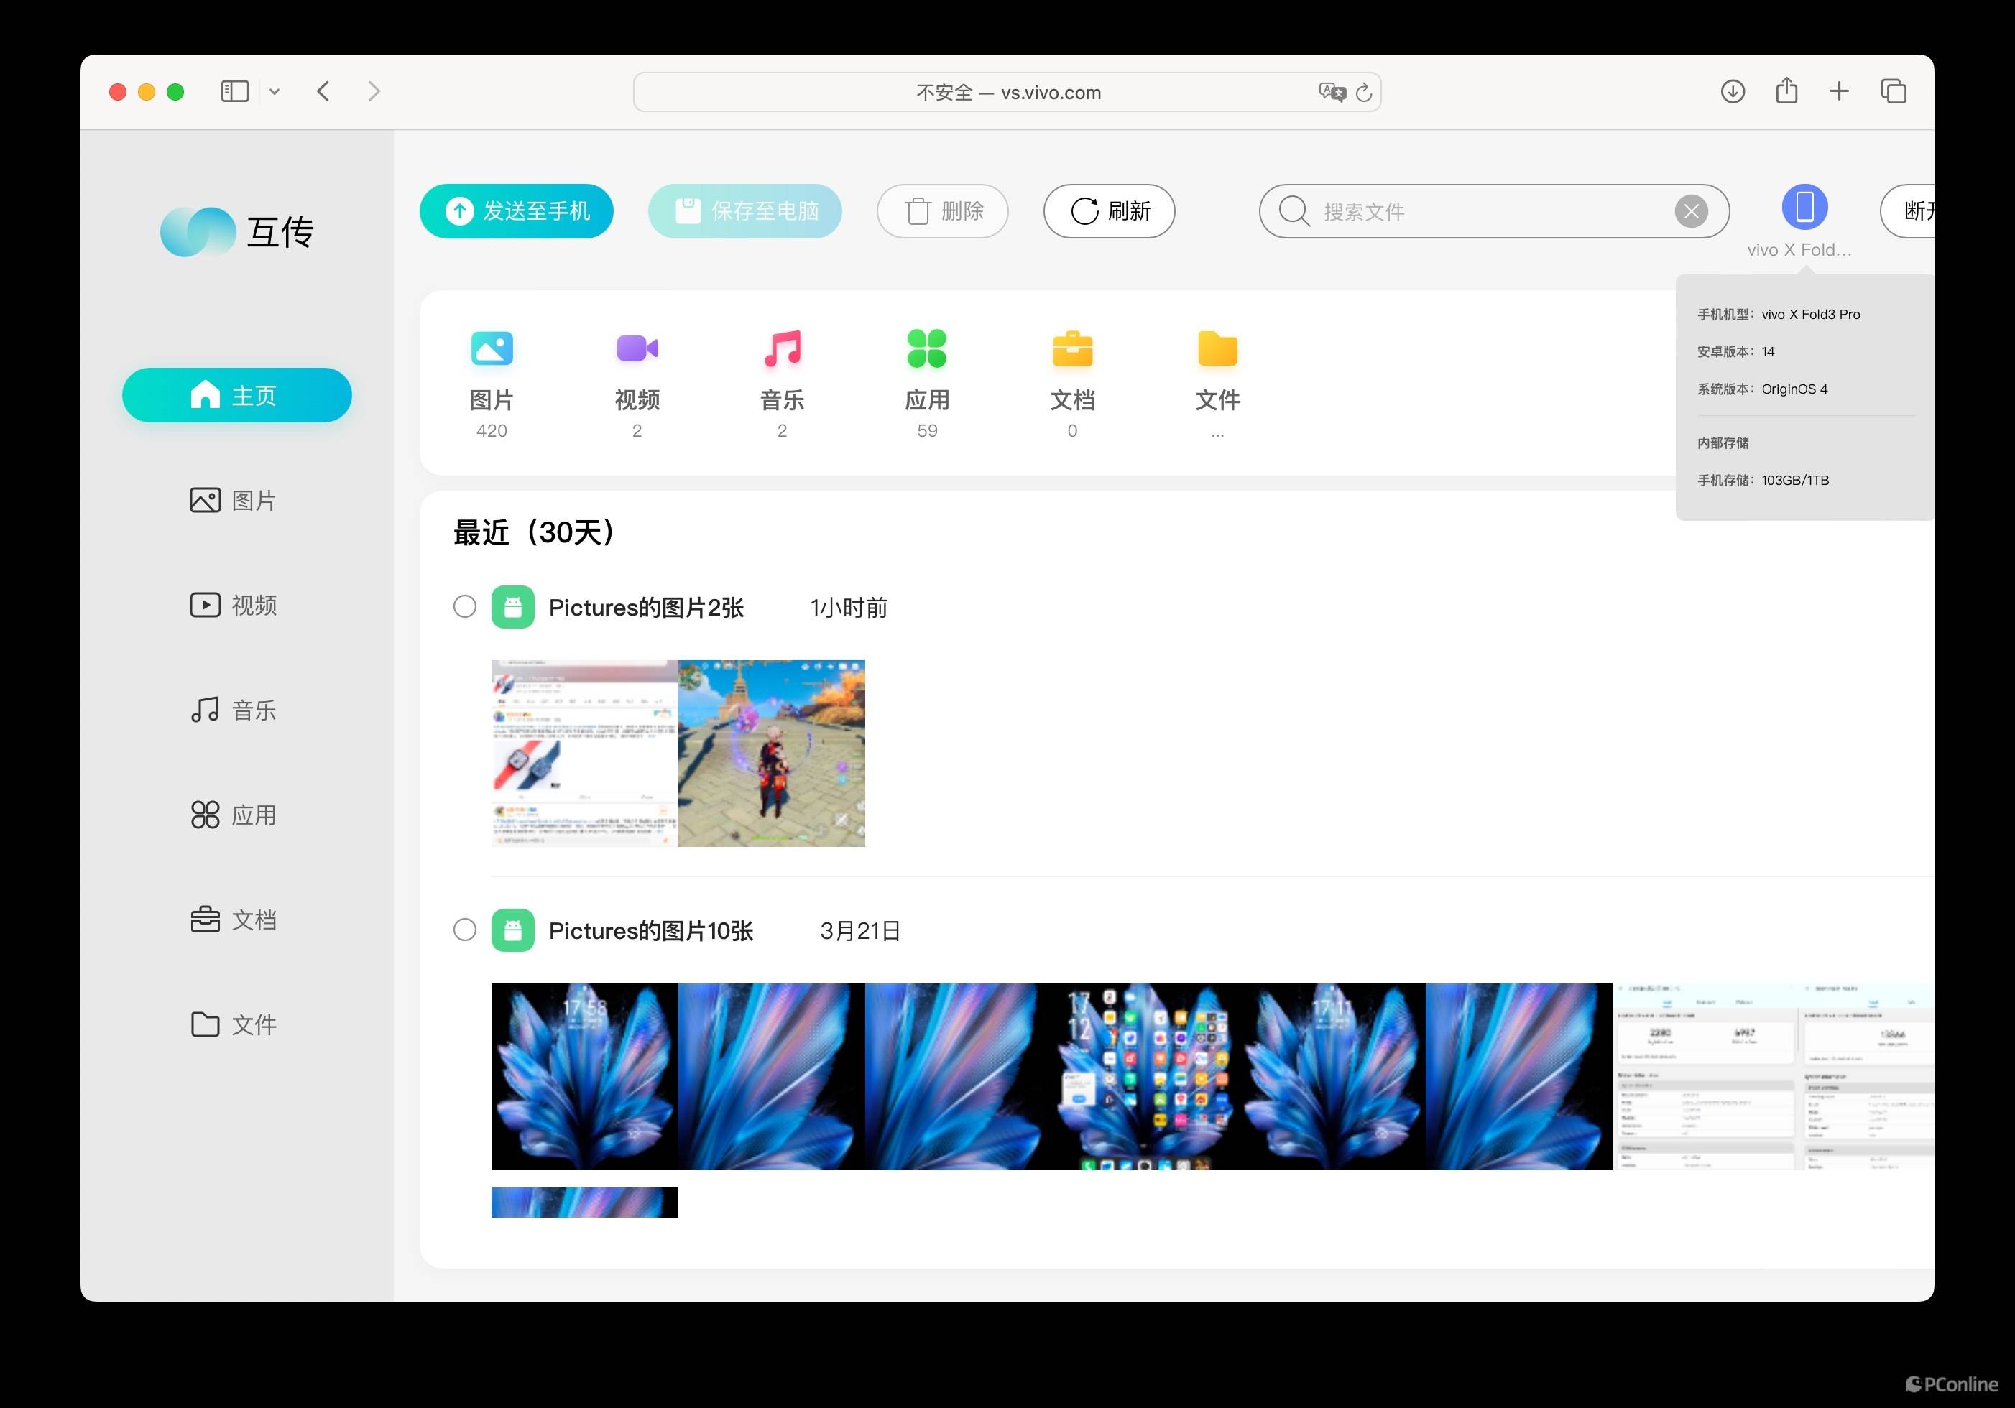Click Safari page reload icon
The width and height of the screenshot is (2015, 1408).
pos(1363,92)
